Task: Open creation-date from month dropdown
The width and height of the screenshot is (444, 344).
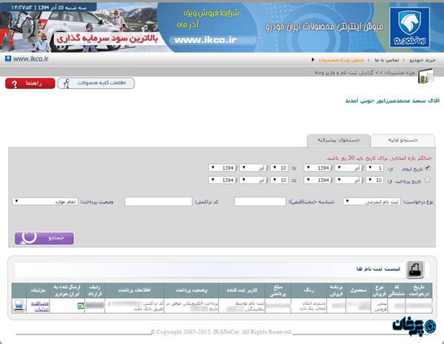Action: pos(348,168)
